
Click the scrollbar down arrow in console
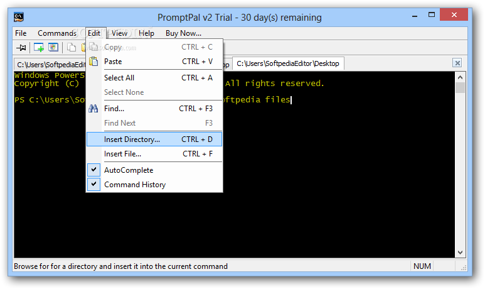point(460,253)
